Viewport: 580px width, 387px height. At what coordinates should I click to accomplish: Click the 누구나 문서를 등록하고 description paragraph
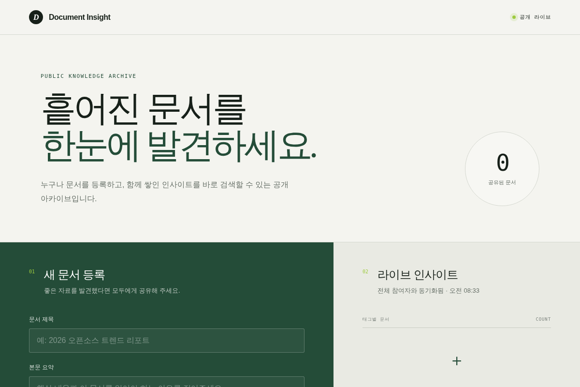point(165,192)
